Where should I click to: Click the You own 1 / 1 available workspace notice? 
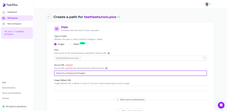click(x=17, y=33)
